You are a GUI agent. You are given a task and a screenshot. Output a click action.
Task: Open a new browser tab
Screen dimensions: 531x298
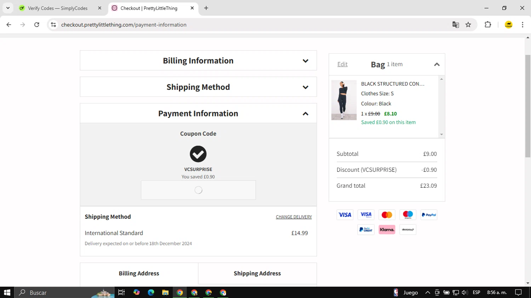pos(206,8)
